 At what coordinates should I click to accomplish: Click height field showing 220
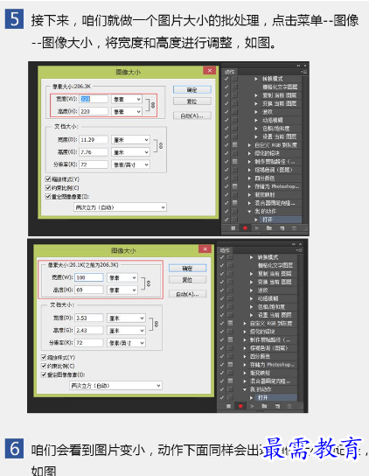[94, 111]
